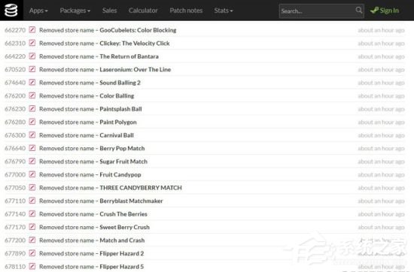Open Fruit Candypop entry

120,175
